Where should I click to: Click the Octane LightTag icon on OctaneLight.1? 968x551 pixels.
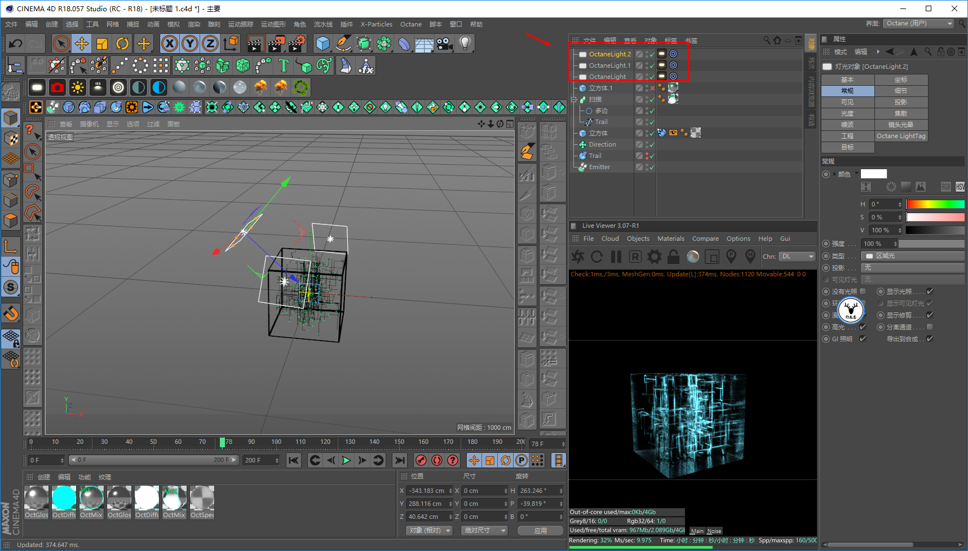pyautogui.click(x=662, y=65)
